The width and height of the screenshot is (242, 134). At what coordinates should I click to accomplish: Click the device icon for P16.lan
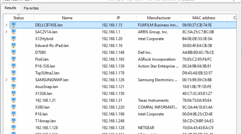[x=14, y=114]
